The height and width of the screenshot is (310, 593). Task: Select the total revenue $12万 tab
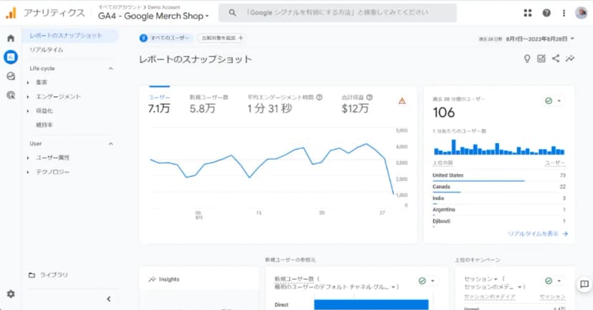pos(357,104)
